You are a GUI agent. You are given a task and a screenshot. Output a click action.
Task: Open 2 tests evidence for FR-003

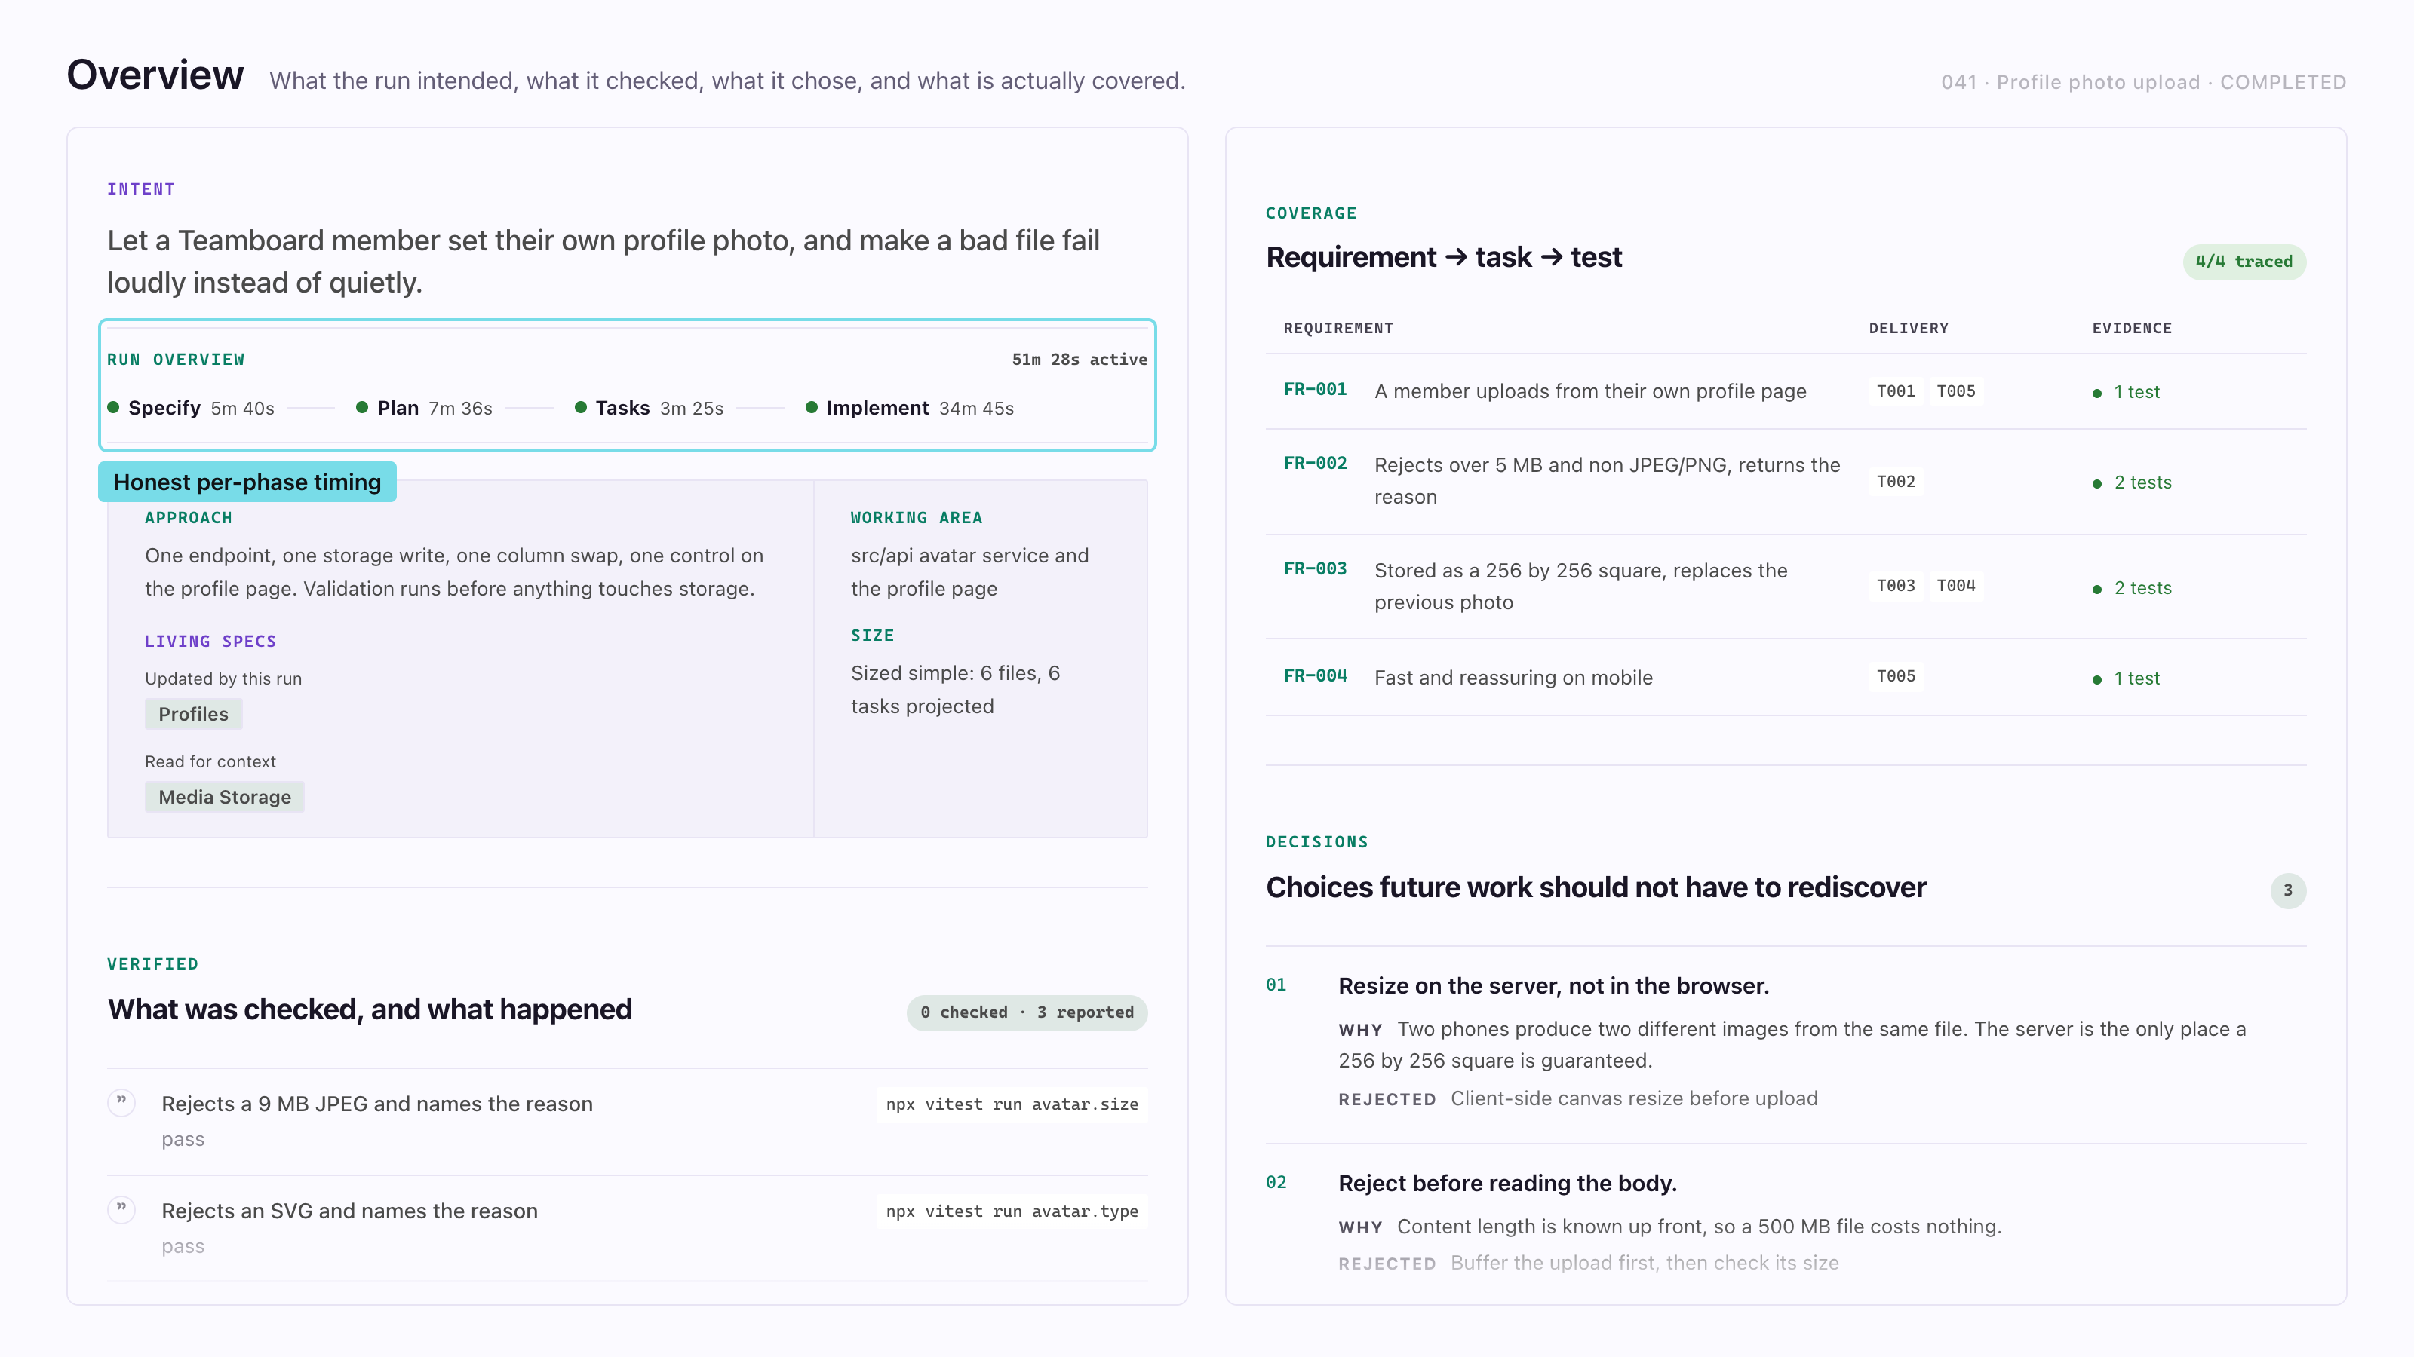tap(2132, 588)
